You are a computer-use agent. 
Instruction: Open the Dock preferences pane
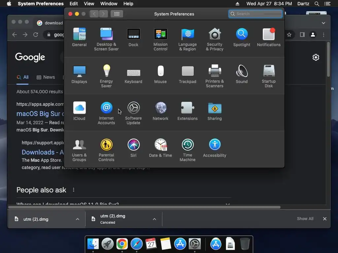[x=133, y=37]
